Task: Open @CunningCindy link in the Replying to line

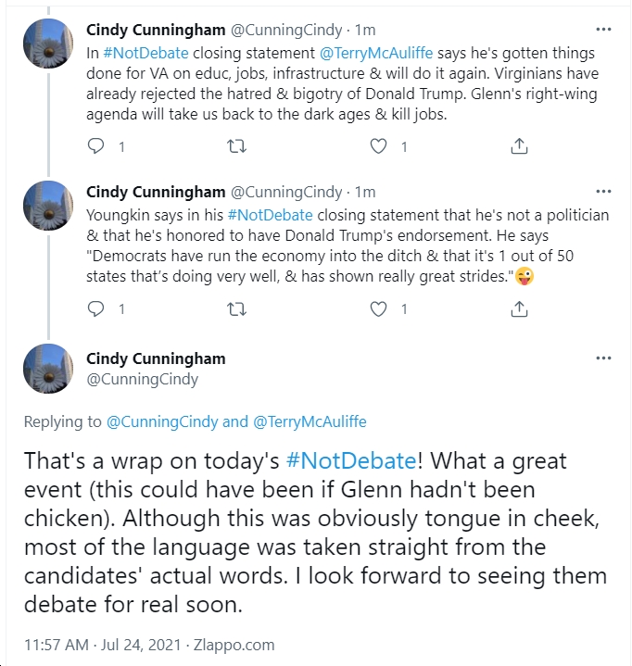Action: (162, 421)
